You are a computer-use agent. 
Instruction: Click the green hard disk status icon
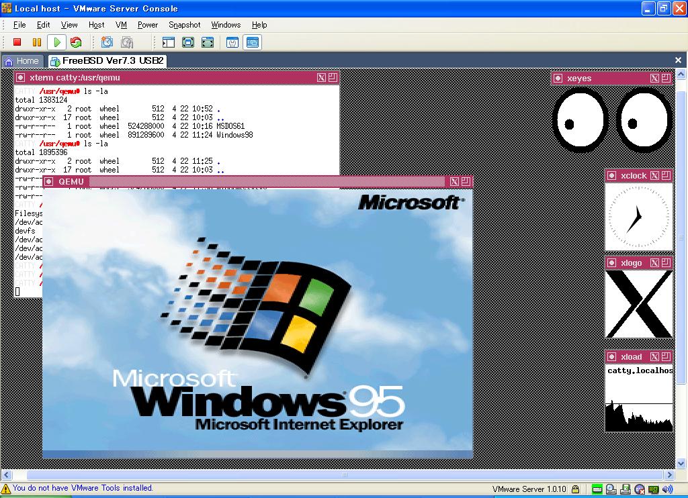click(597, 489)
